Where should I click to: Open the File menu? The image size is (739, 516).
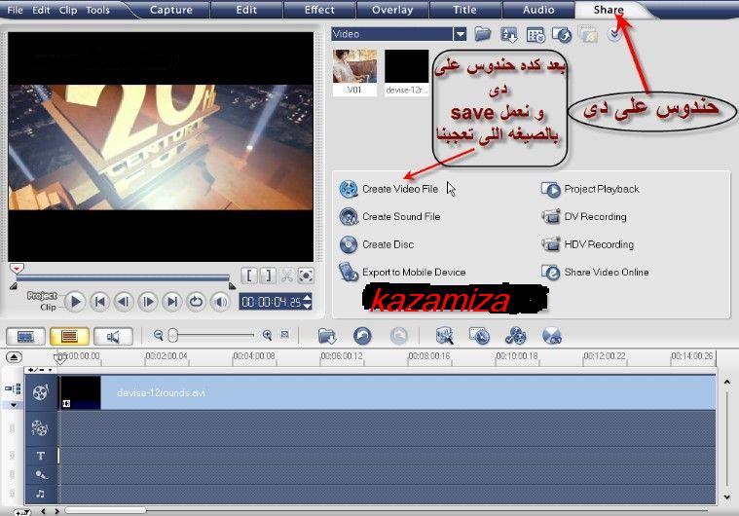15,10
